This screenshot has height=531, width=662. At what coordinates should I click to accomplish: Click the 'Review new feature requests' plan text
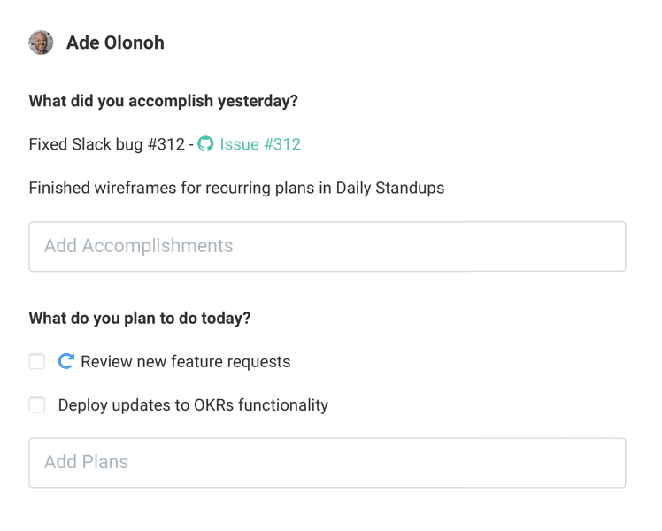pyautogui.click(x=185, y=361)
